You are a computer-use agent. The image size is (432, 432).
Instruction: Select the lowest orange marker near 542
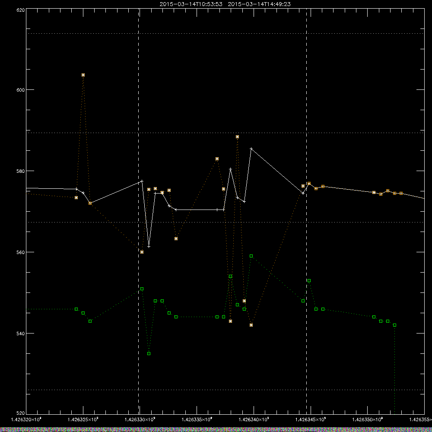pos(251,325)
